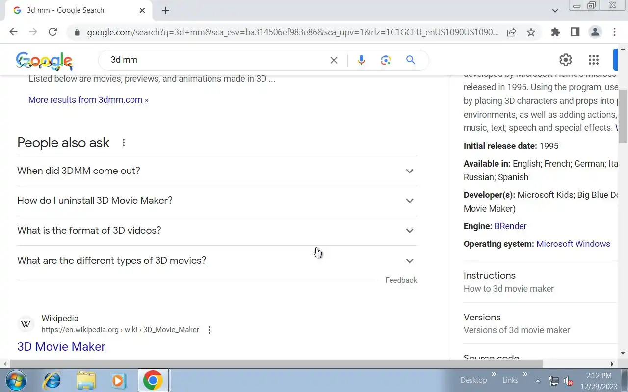Bookmark this page with the star icon
The width and height of the screenshot is (628, 392).
(531, 32)
